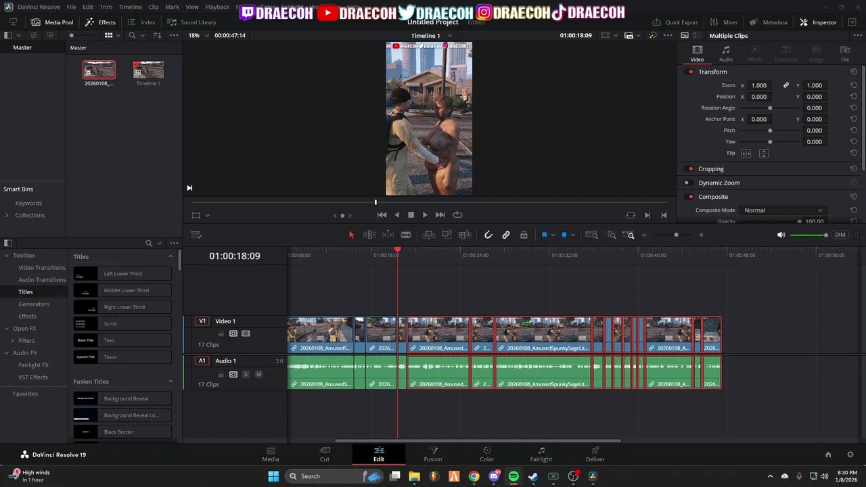The height and width of the screenshot is (487, 866).
Task: Click the Detail Zoom icon
Action: tap(612, 235)
